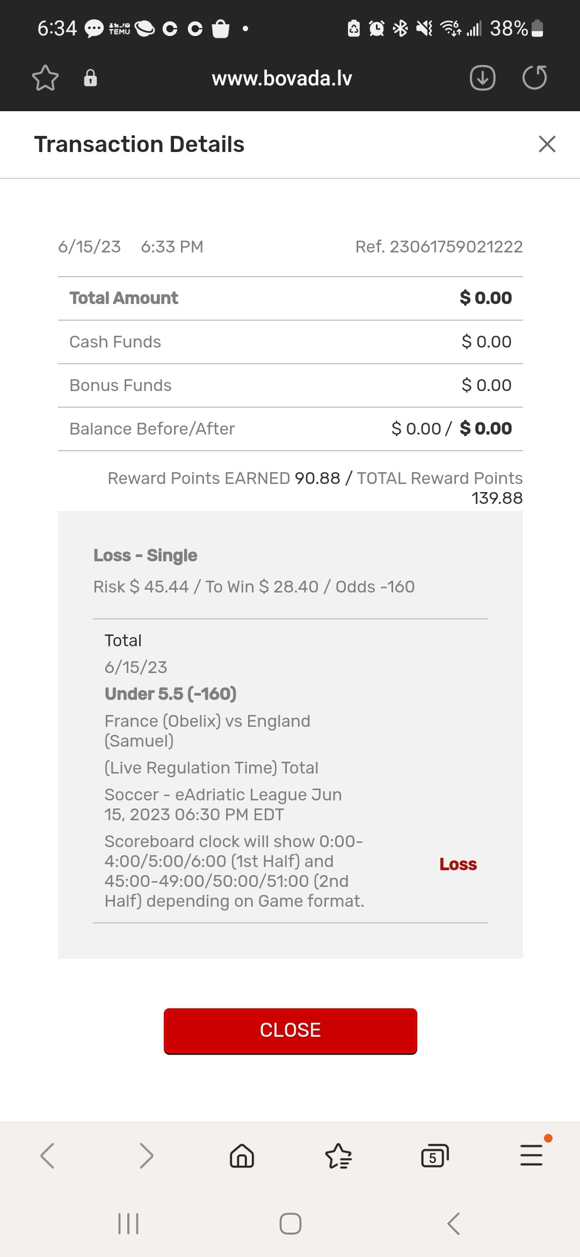Open the browser hamburger menu
580x1257 pixels.
click(531, 1155)
